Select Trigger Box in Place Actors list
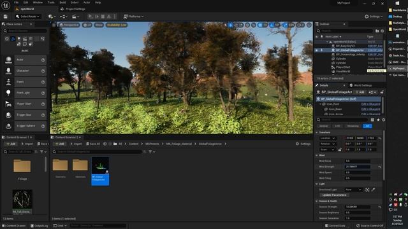 click(x=25, y=114)
